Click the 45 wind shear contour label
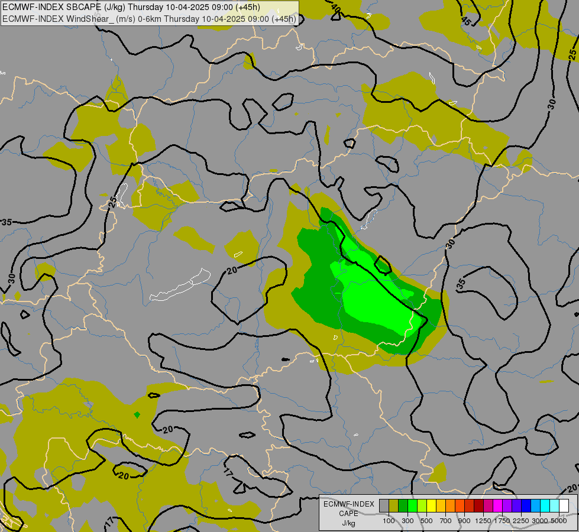This screenshot has height=532, width=579. [466, 21]
